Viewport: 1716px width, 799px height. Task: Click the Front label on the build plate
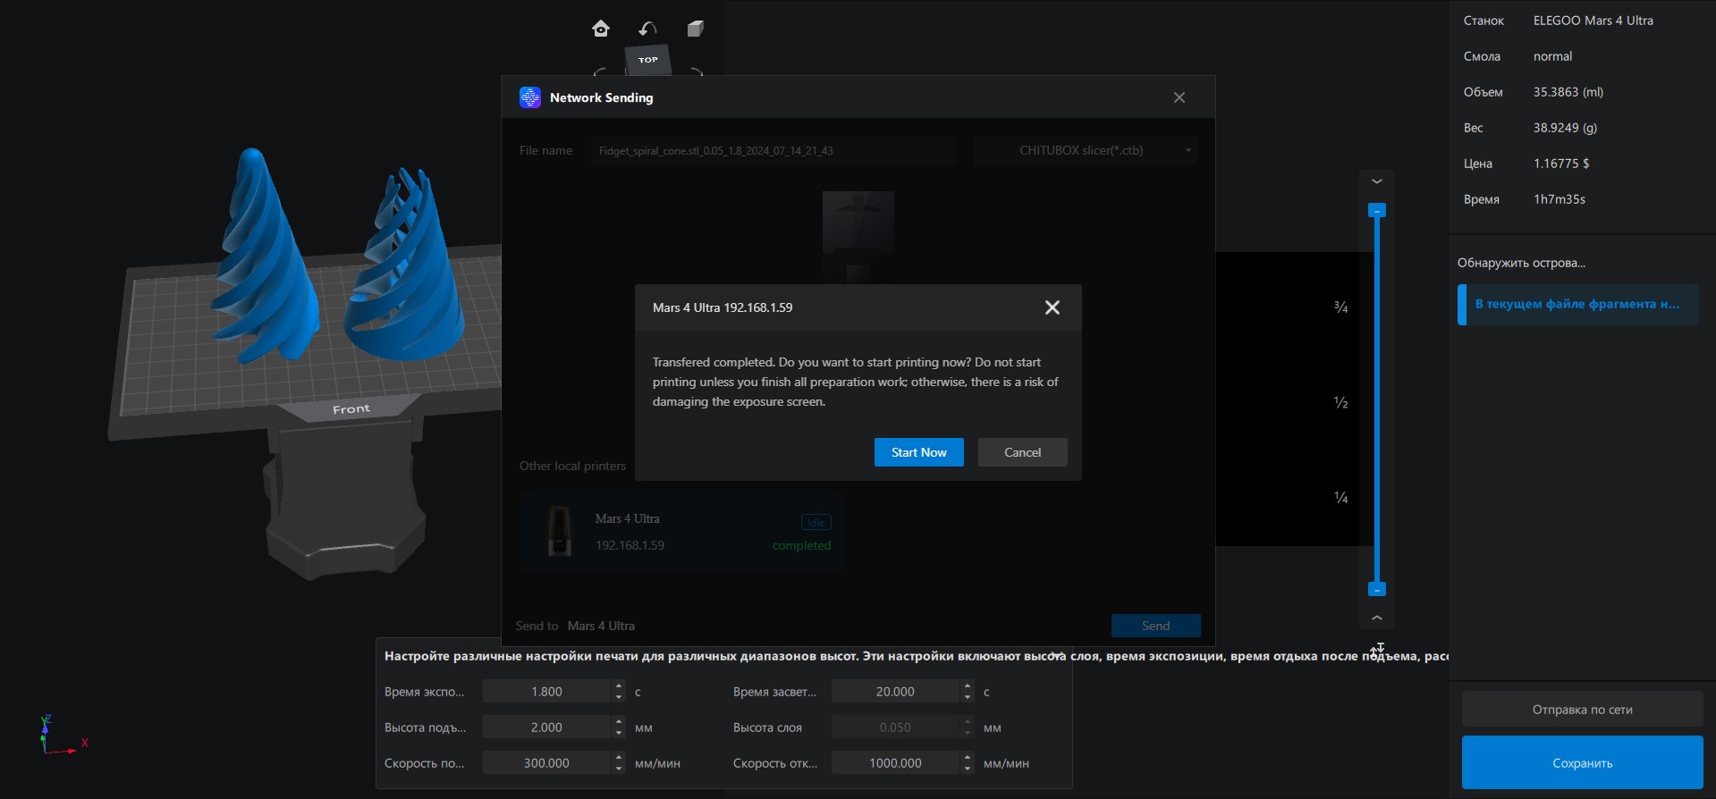(351, 408)
